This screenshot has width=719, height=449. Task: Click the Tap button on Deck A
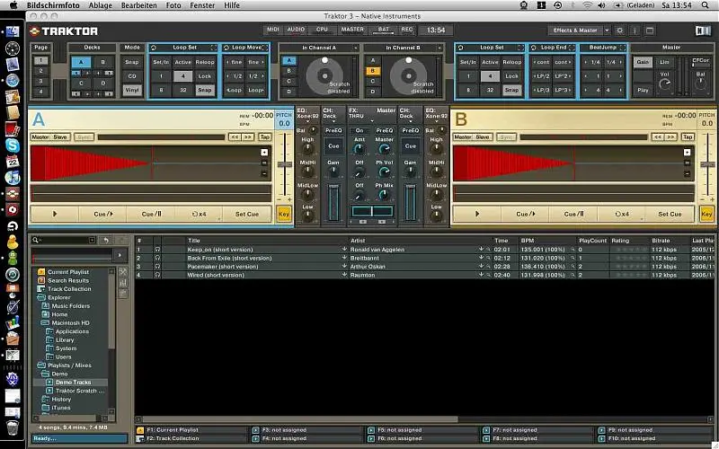pos(264,136)
